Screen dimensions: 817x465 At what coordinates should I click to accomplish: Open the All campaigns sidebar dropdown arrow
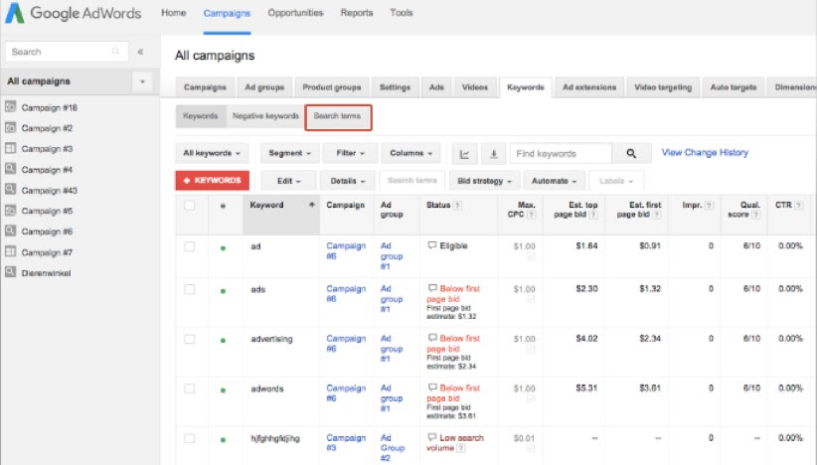tap(142, 81)
